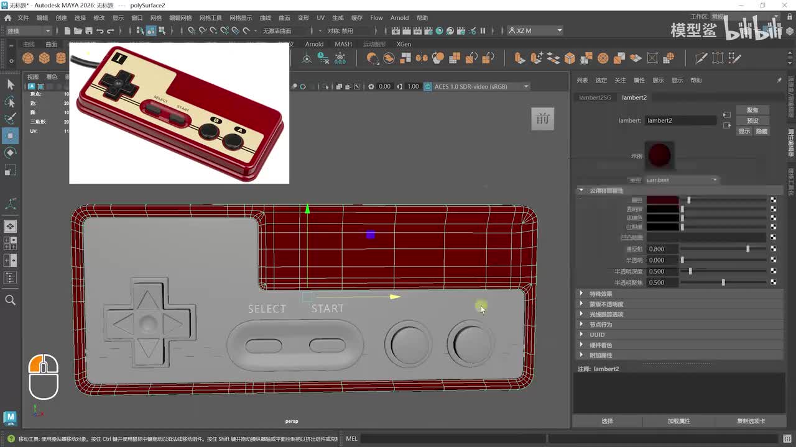The height and width of the screenshot is (447, 796).
Task: Open the 关注 menu in Attribute Editor
Action: click(620, 80)
